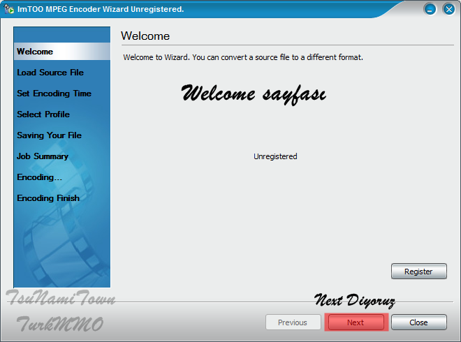Select the Welcome step in the sidebar
Screen dimensions: 461x342
(x=62, y=52)
